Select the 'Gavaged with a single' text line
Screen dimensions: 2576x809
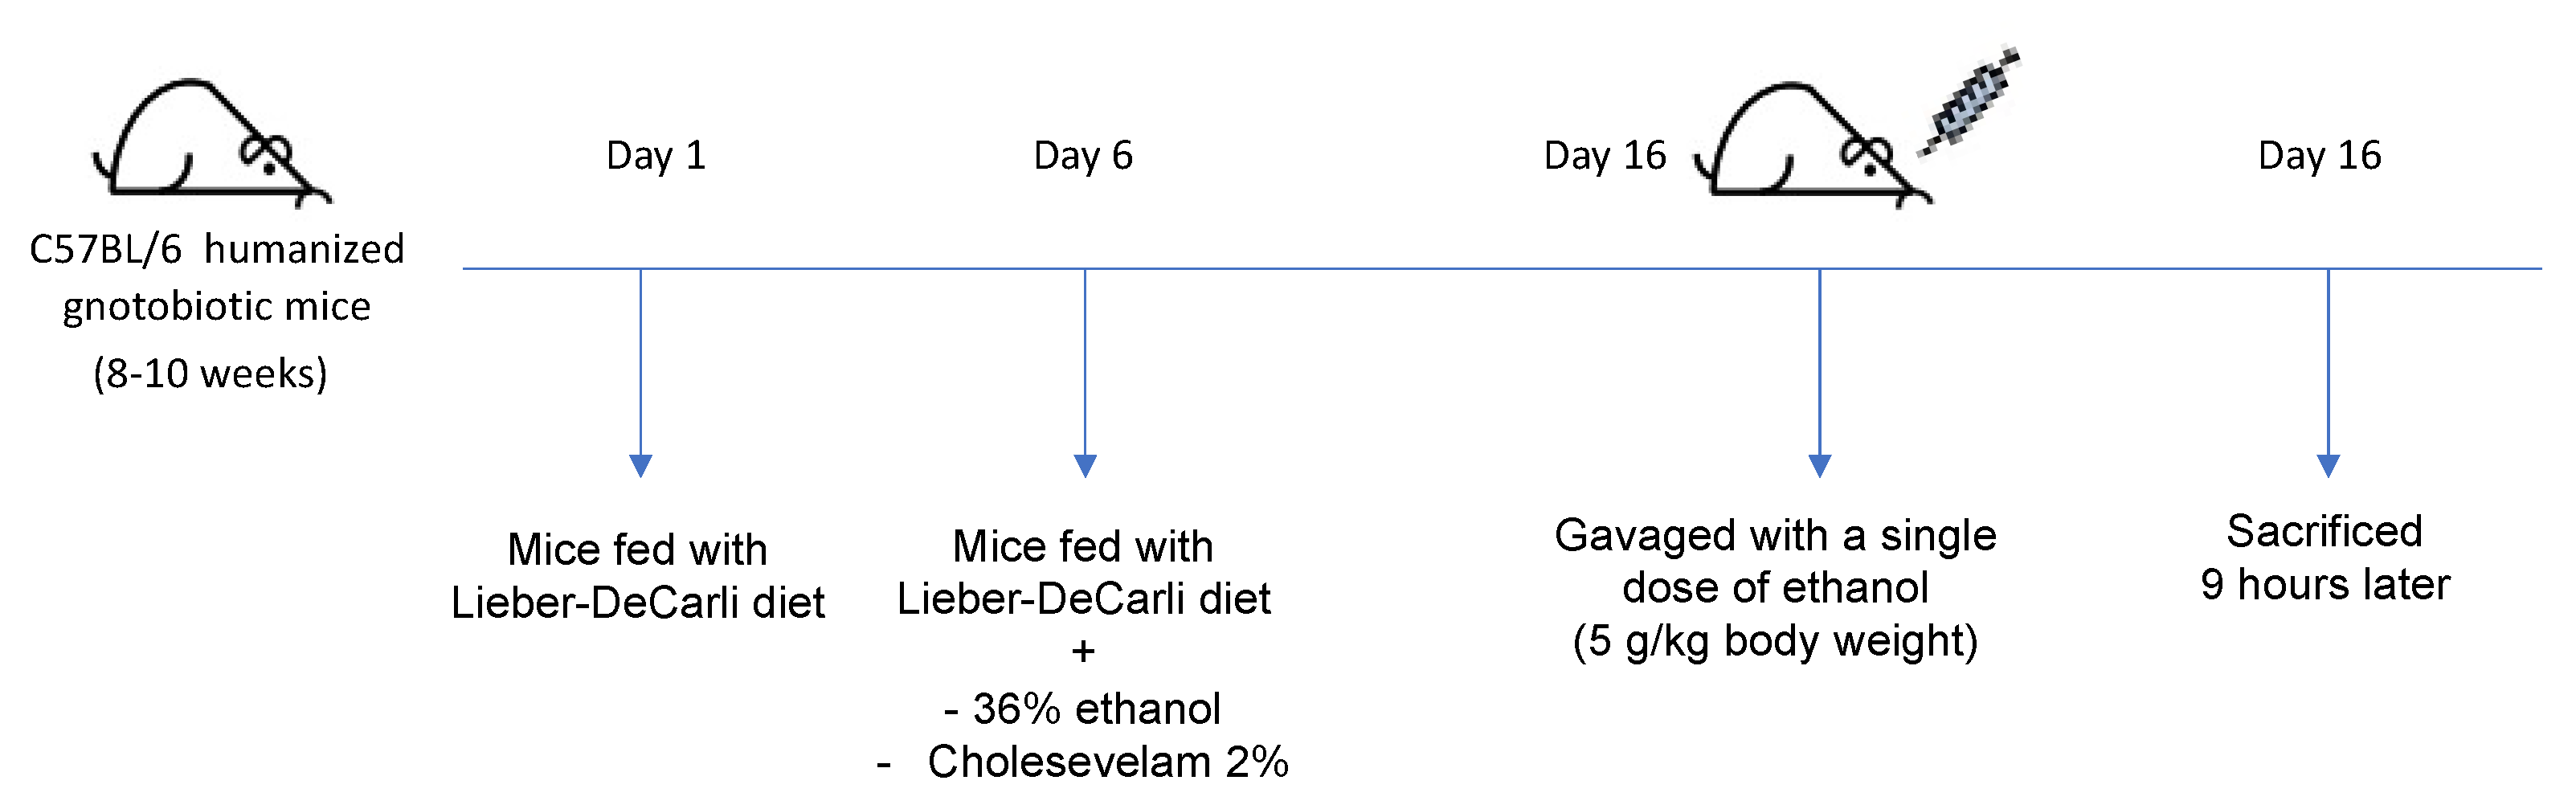click(1775, 536)
